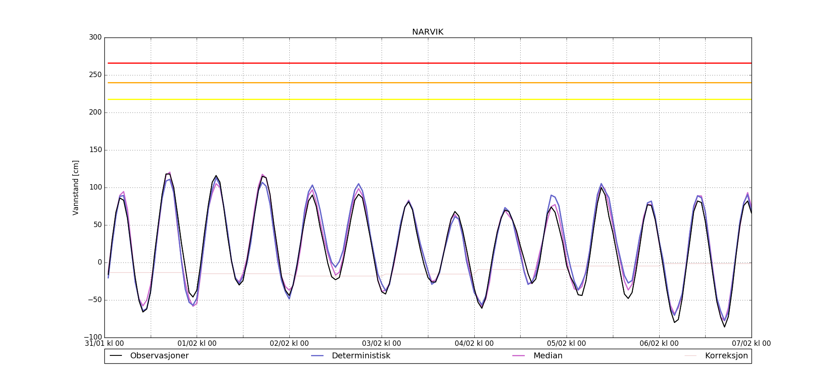Click the 05/02 kl 00 x-axis label
Screen dimensions: 835x375
pos(566,344)
